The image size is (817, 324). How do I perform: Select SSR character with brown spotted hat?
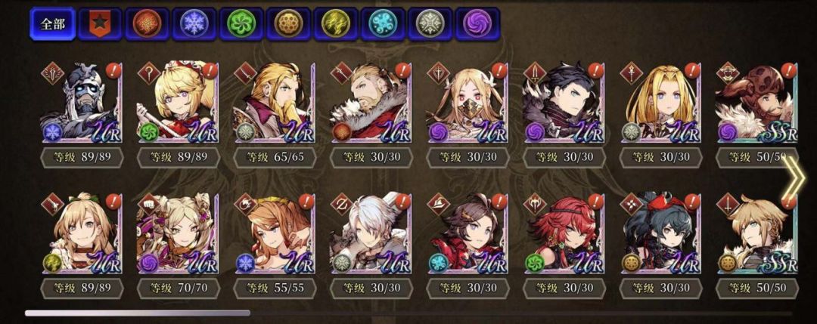756,103
